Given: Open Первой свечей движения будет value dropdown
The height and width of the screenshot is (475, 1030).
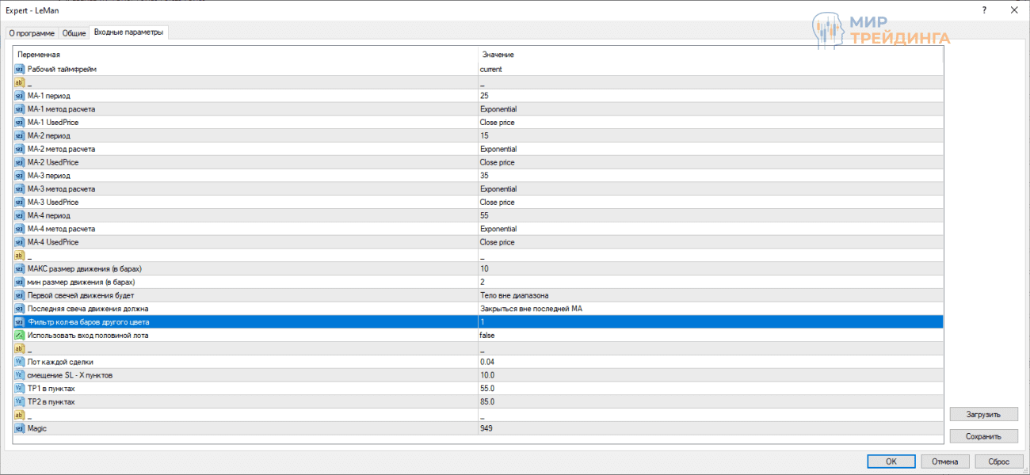Looking at the screenshot, I should (x=513, y=295).
